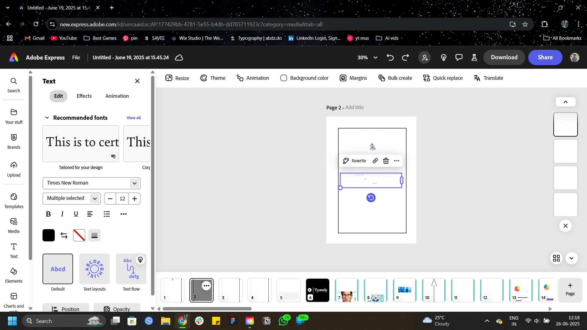Open the File menu
The image size is (587, 330).
pos(76,57)
